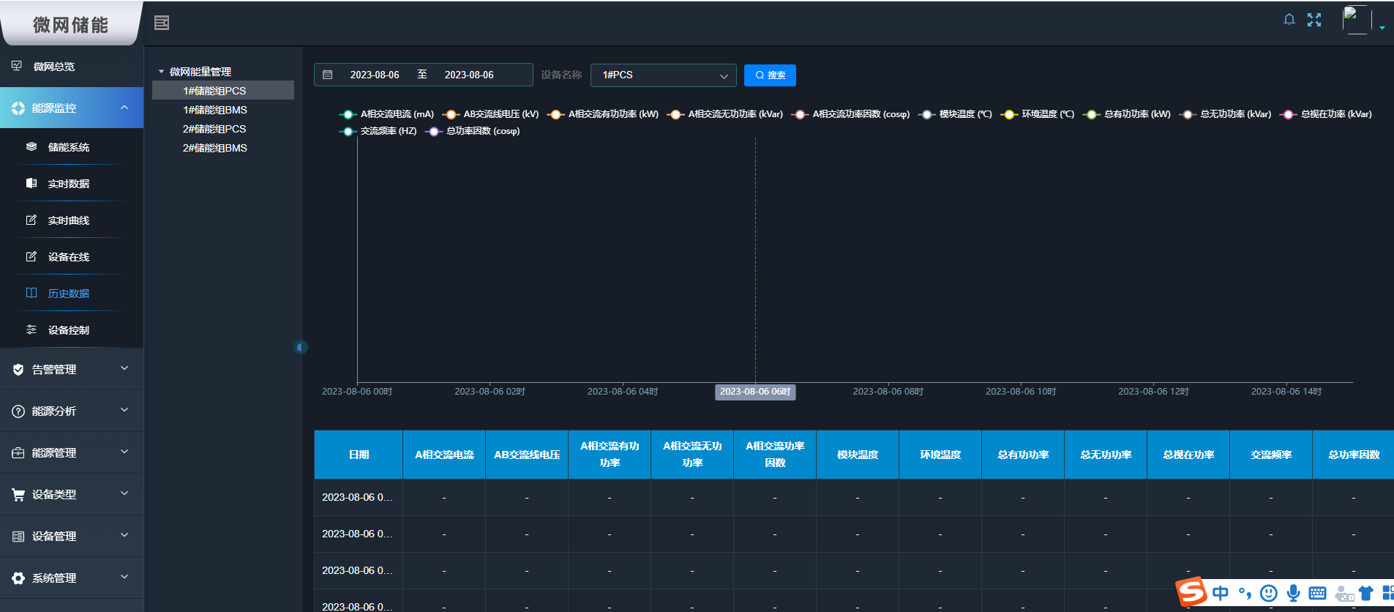The height and width of the screenshot is (612, 1394).
Task: Click the 日期 table column header
Action: pyautogui.click(x=359, y=455)
